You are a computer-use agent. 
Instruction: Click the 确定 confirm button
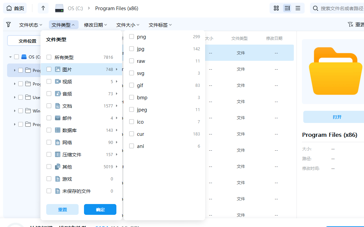click(100, 209)
